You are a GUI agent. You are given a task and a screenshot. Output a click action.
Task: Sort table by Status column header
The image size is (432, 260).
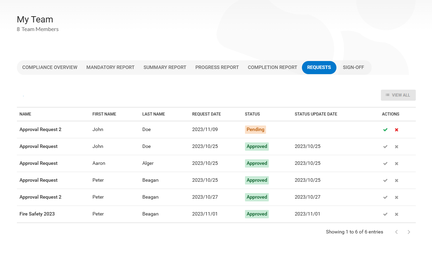(x=252, y=114)
